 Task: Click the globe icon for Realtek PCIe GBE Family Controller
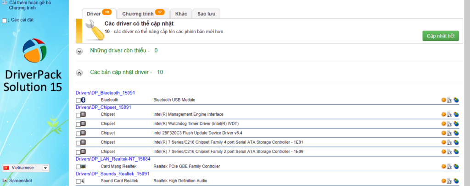[x=456, y=166]
